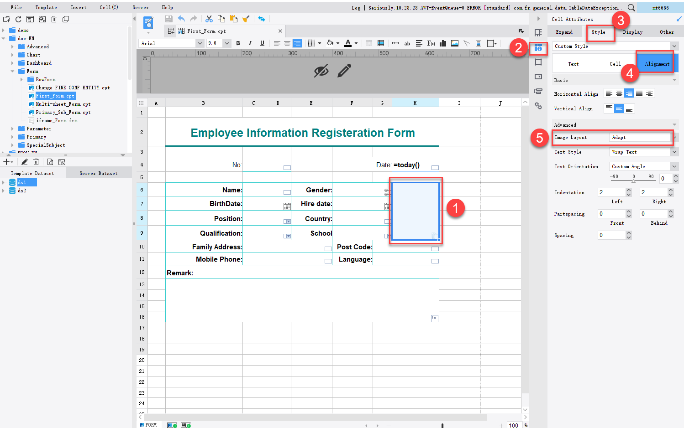
Task: Select the Cell style button
Action: (615, 64)
